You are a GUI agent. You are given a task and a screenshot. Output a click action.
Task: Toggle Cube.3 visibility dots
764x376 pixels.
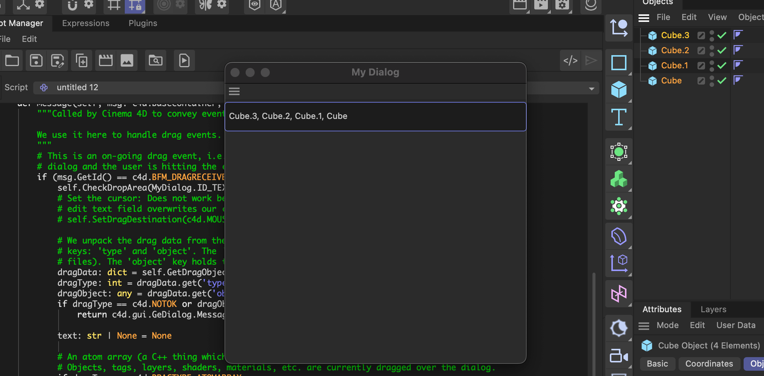[712, 35]
